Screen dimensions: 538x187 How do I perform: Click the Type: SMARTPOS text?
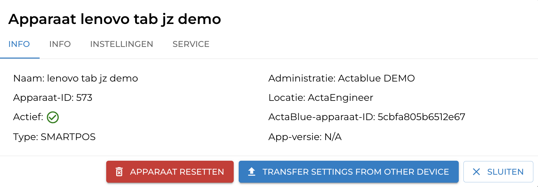54,137
